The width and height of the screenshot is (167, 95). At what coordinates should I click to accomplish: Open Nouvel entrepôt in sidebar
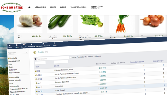[x=15, y=81]
